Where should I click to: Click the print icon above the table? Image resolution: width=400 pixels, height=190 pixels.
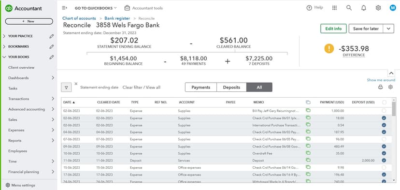pyautogui.click(x=380, y=87)
